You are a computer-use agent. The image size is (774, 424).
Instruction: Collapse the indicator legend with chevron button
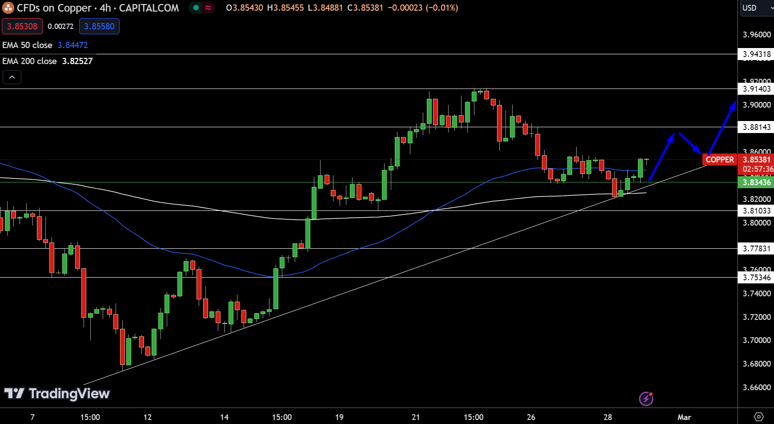(12, 77)
